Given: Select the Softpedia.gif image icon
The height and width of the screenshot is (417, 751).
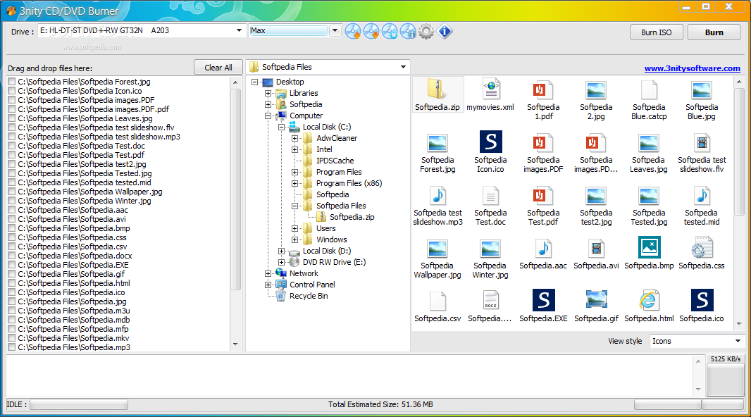Looking at the screenshot, I should click(596, 300).
